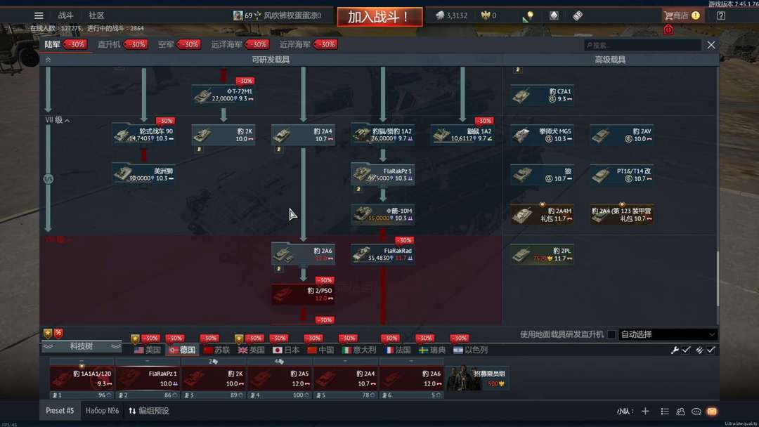Select the 德国 nation tab

pyautogui.click(x=183, y=350)
